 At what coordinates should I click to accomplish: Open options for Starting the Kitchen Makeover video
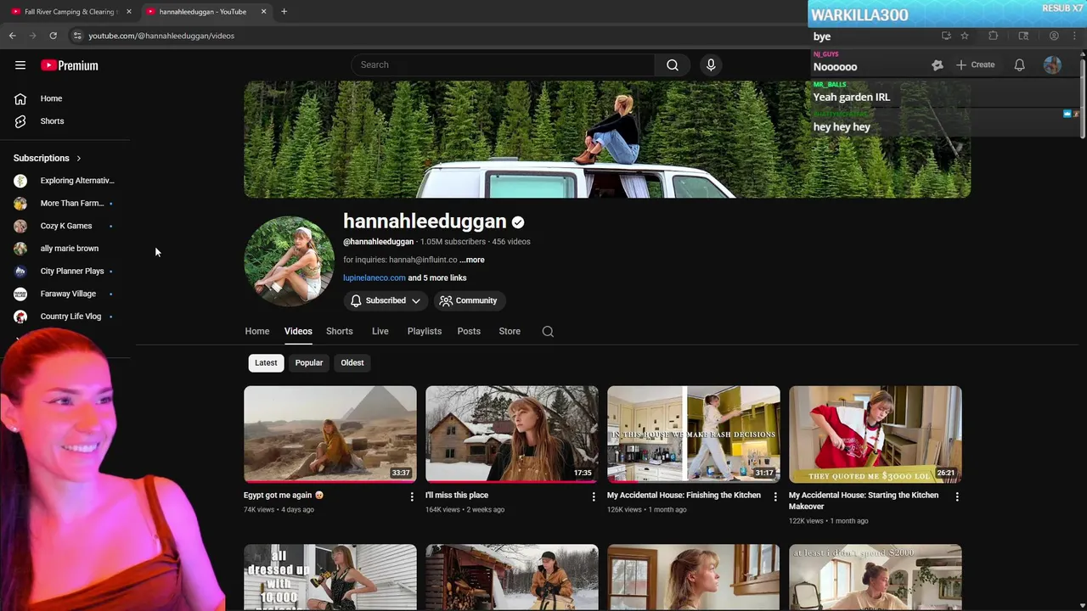pos(957,496)
